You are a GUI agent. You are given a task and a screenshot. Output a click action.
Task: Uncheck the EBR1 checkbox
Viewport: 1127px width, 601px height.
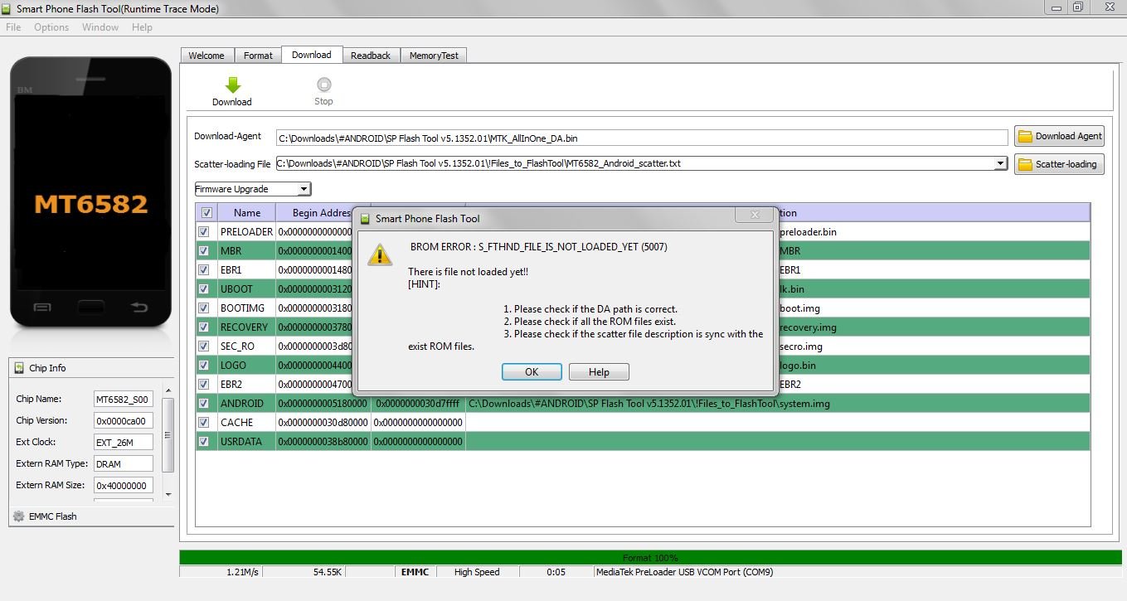point(204,270)
